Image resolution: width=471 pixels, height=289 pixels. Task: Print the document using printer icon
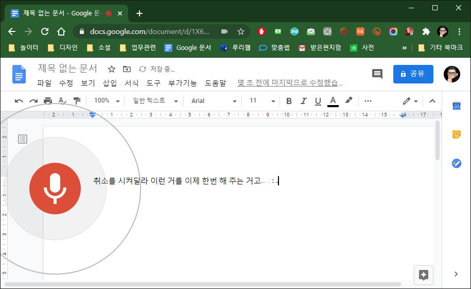click(x=48, y=101)
